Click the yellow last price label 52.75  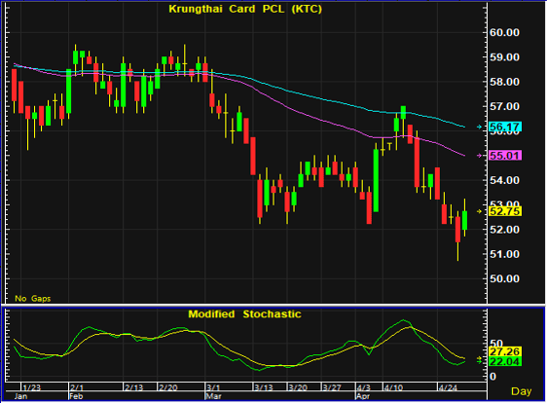point(505,211)
